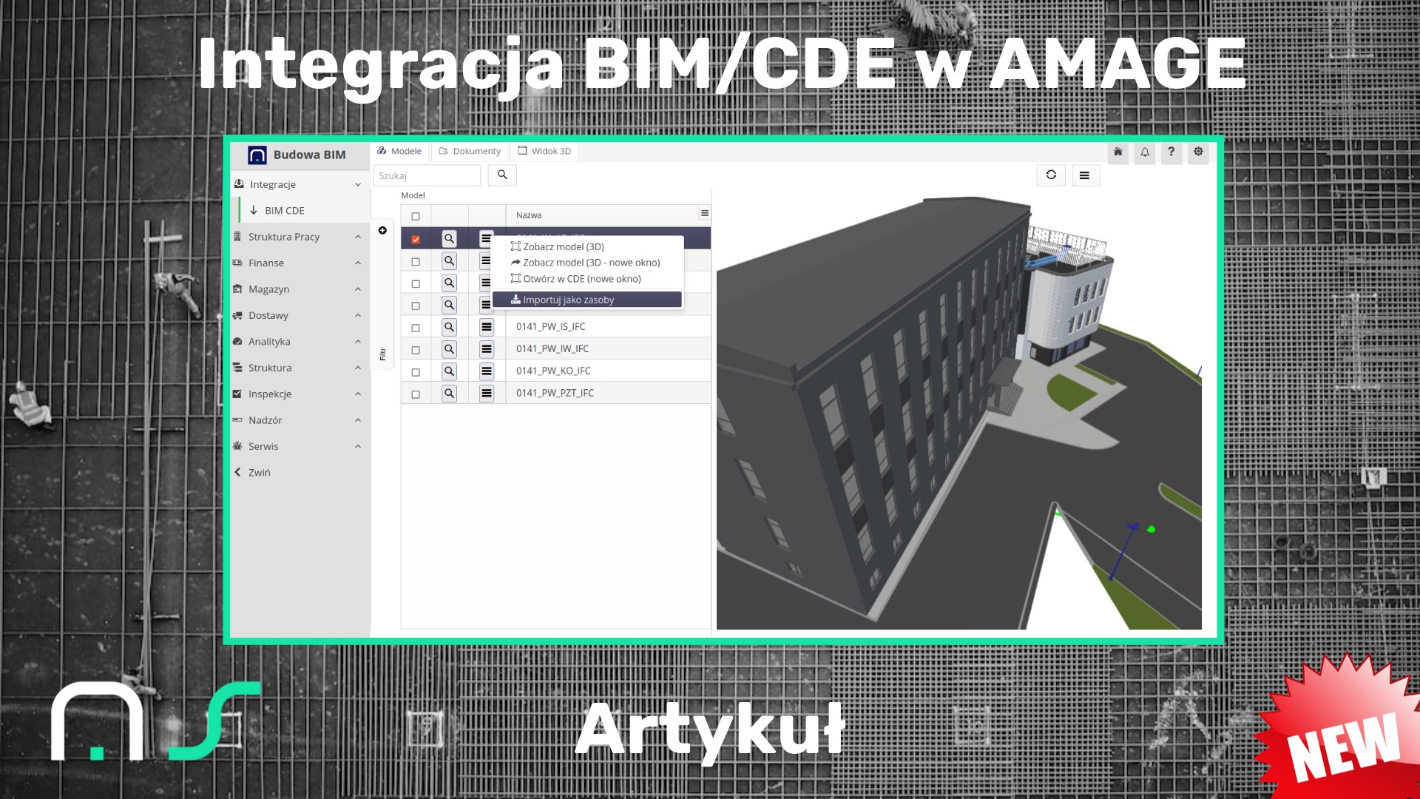
Task: Open the help question mark icon
Action: coord(1171,152)
